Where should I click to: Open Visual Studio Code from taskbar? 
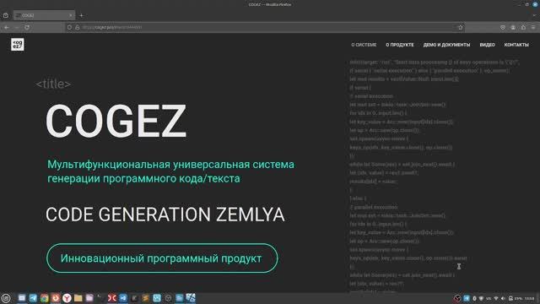tap(123, 298)
